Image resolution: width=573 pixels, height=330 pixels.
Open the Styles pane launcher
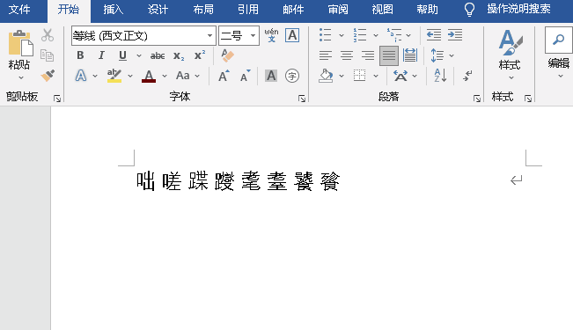(x=528, y=98)
